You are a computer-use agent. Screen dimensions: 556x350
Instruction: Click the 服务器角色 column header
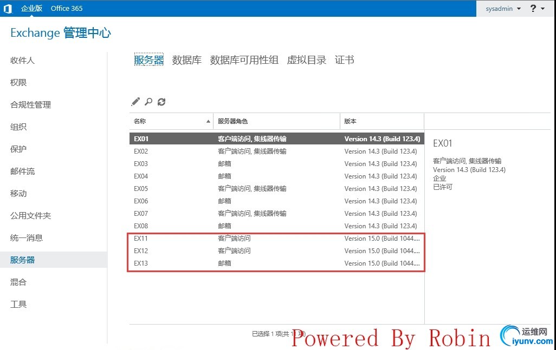[x=276, y=121]
